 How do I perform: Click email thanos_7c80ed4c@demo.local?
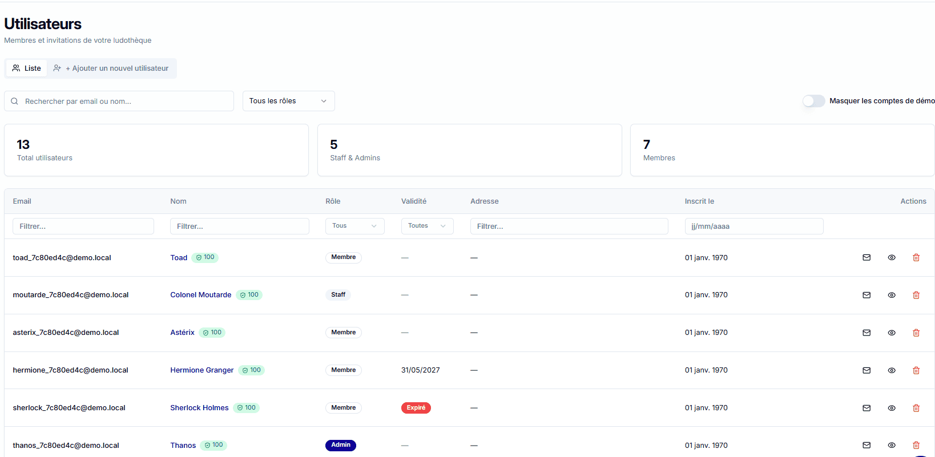coord(66,446)
